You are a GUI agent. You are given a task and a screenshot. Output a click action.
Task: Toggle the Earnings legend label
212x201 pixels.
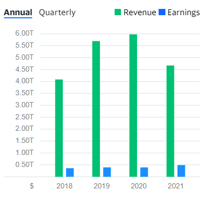(184, 13)
